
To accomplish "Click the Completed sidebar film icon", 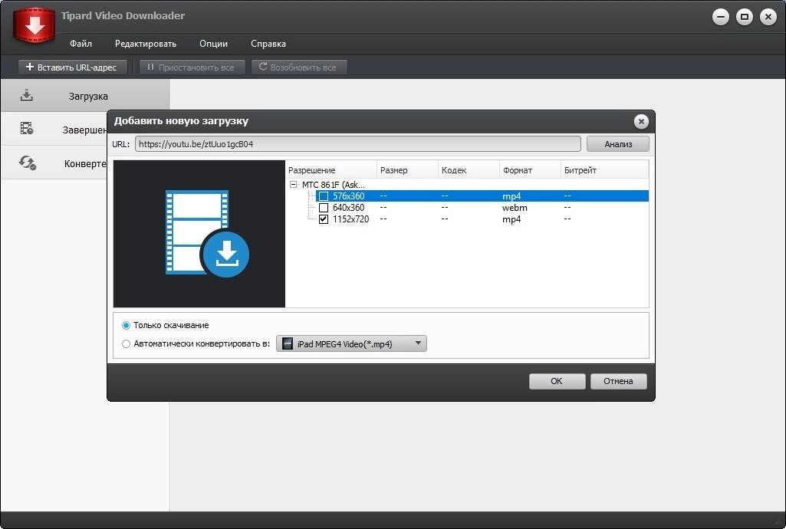I will click(x=27, y=128).
